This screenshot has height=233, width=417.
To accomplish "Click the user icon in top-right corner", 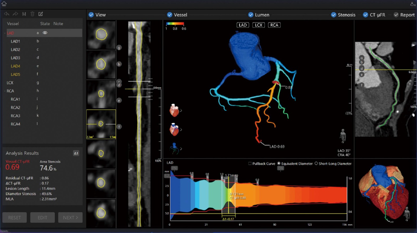I will tap(413, 4).
